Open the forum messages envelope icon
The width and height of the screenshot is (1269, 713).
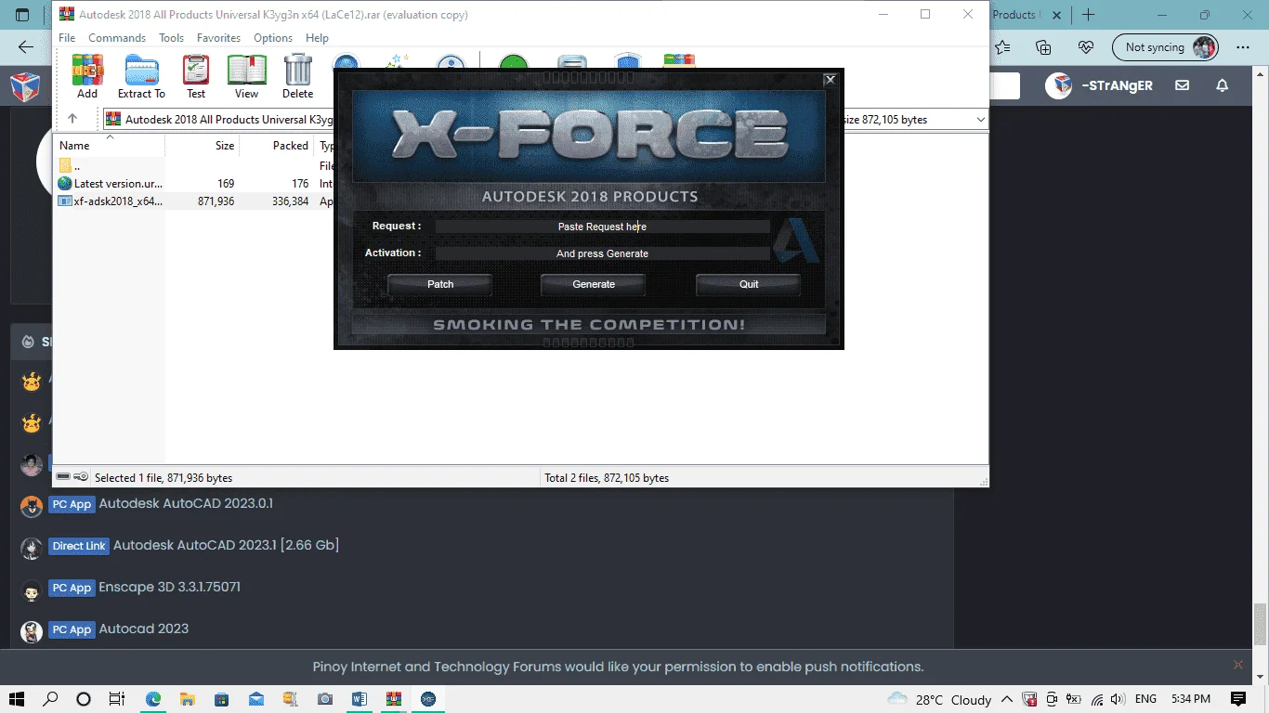tap(1182, 85)
